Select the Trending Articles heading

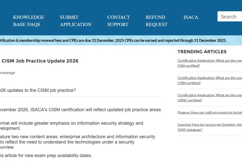(x=202, y=52)
